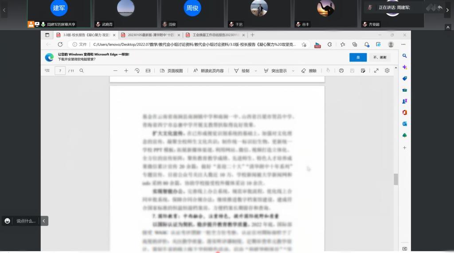Screen dimensions: 454x253
Task: Click the blue 是 button
Action: pyautogui.click(x=358, y=57)
